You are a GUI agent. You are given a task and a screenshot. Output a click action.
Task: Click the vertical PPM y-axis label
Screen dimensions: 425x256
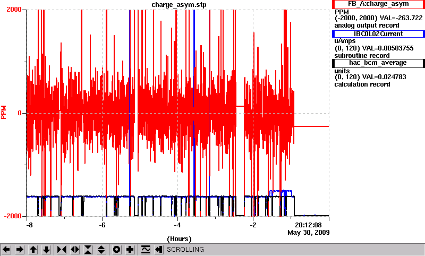point(4,112)
